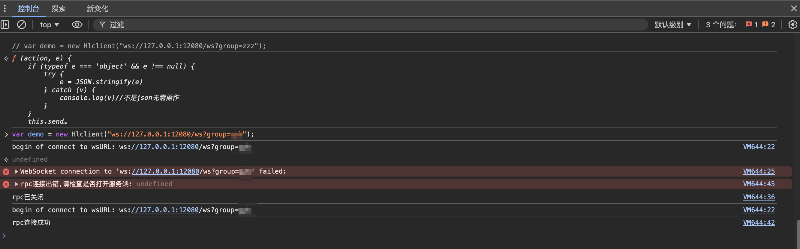Expand the rpc连接出错 error message
Screen dimensions: 800x249
(17, 184)
